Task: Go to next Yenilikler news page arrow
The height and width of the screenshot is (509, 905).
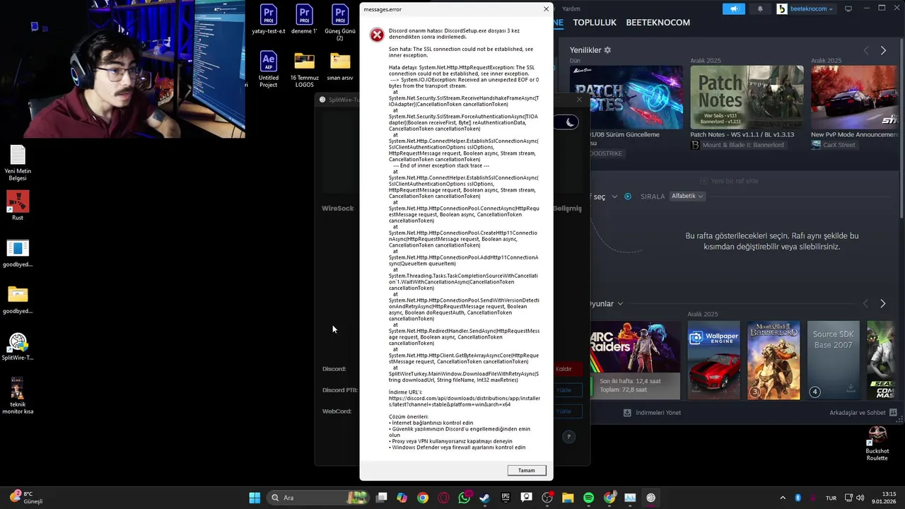Action: click(883, 50)
